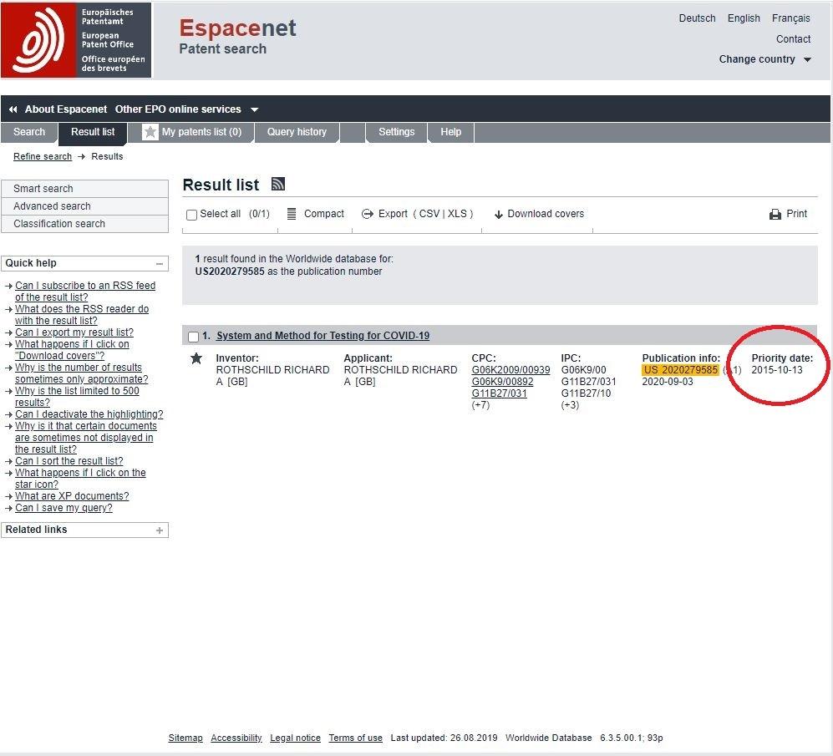Click the priority date 2015-10-13
This screenshot has height=756, width=833.
click(x=777, y=370)
